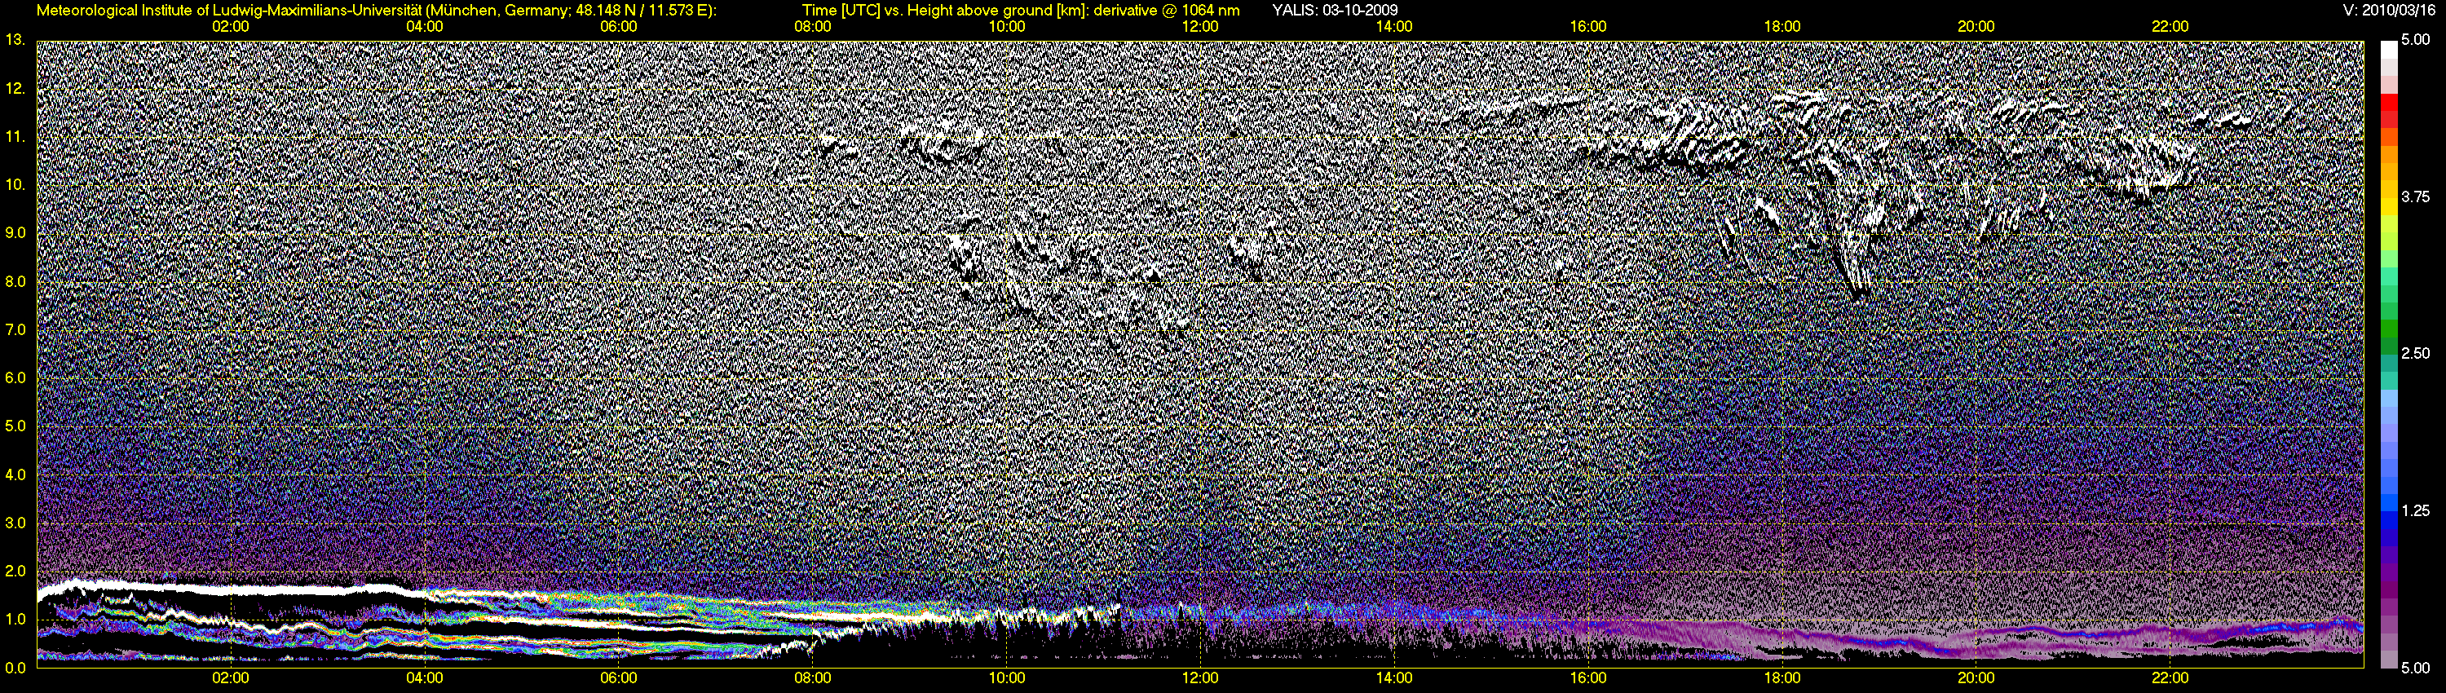This screenshot has height=693, width=2446.
Task: Click the 1.25 color scale value
Action: (x=2416, y=510)
